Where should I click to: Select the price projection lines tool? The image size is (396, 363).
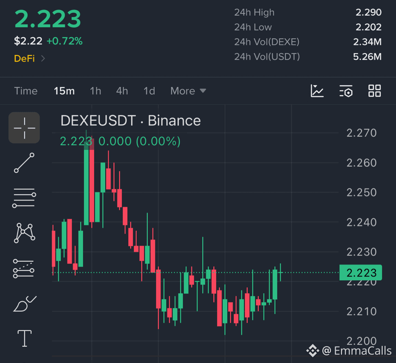pos(23,268)
